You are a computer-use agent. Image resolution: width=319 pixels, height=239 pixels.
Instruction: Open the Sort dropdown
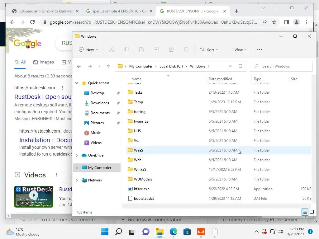pyautogui.click(x=209, y=49)
